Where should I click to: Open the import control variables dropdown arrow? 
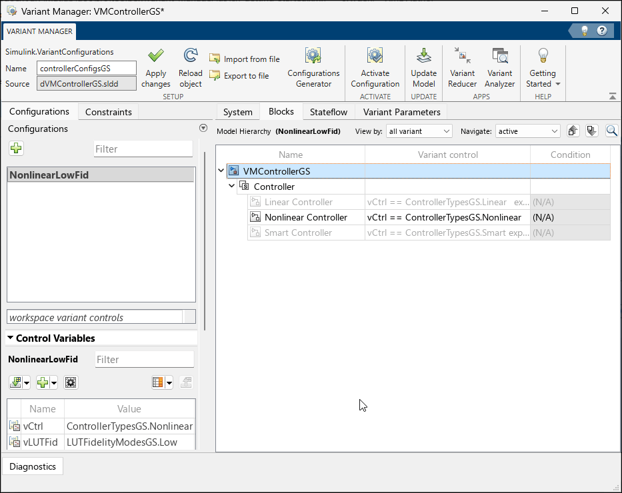pyautogui.click(x=27, y=383)
